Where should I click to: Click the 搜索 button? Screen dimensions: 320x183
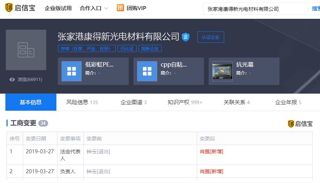[x=316, y=9]
